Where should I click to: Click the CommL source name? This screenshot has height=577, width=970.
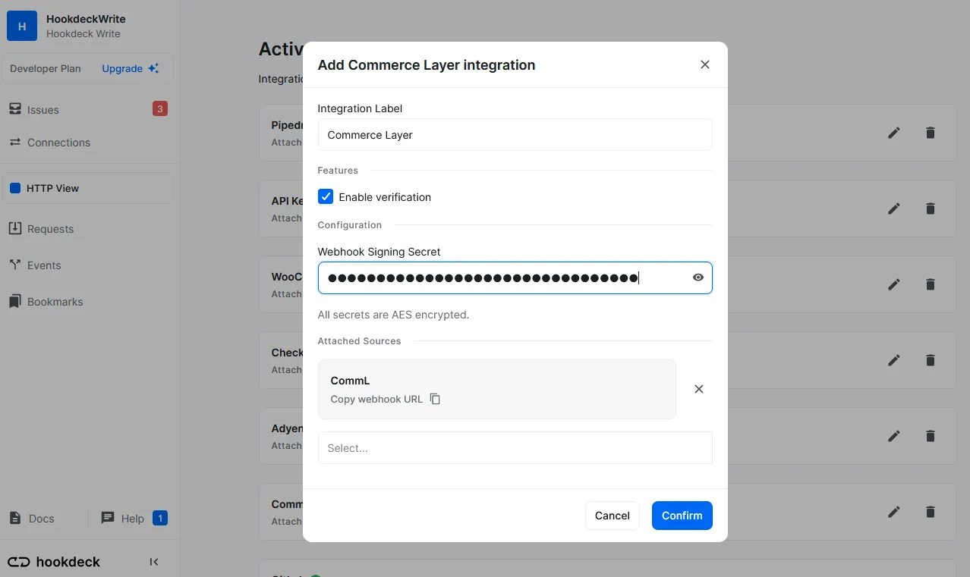[350, 381]
